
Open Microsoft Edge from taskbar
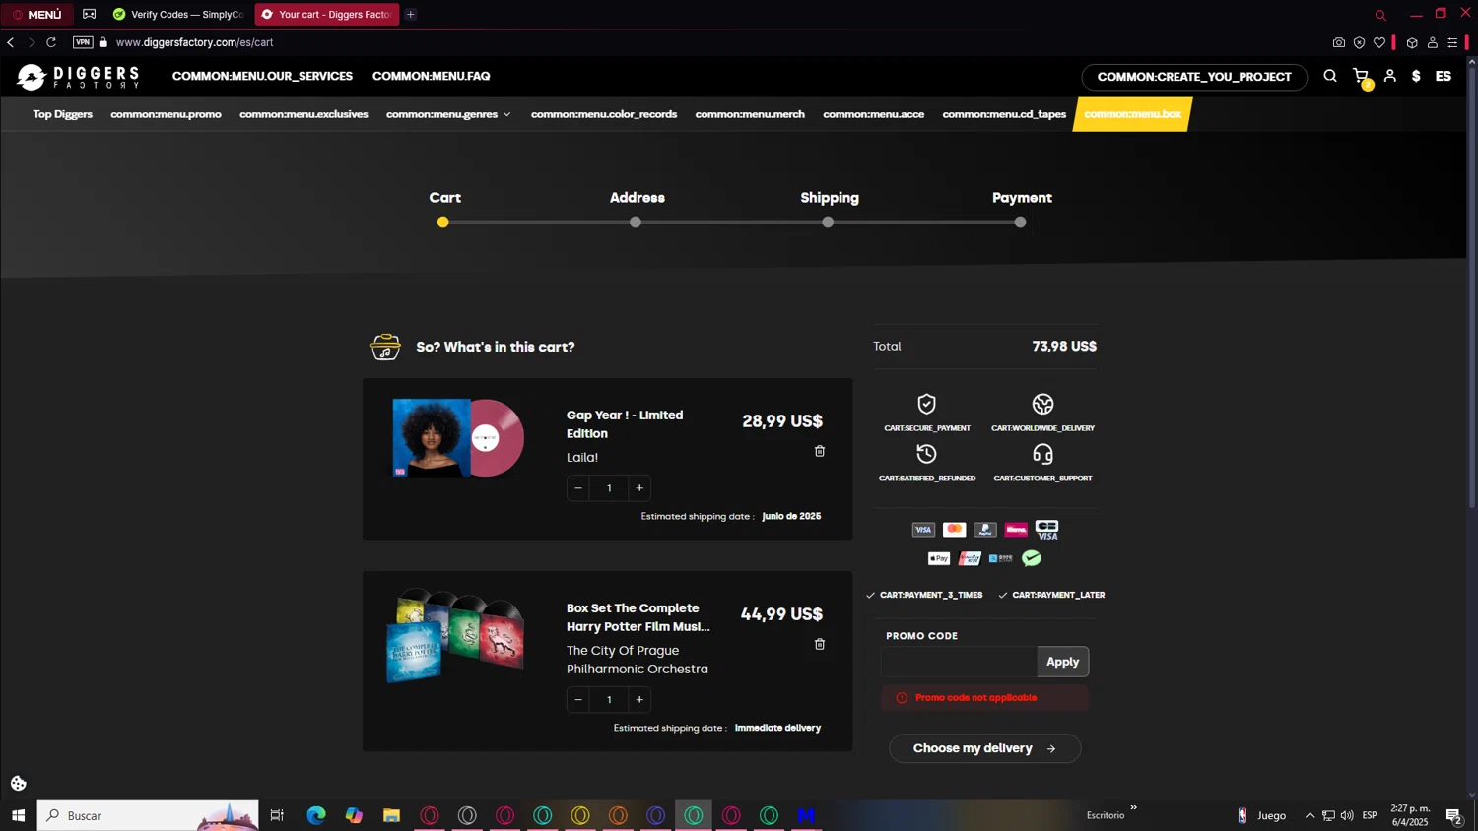point(316,815)
